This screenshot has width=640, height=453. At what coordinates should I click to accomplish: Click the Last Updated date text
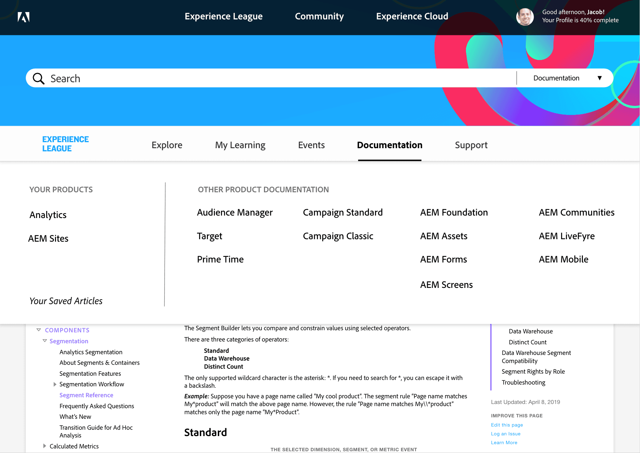coord(525,402)
